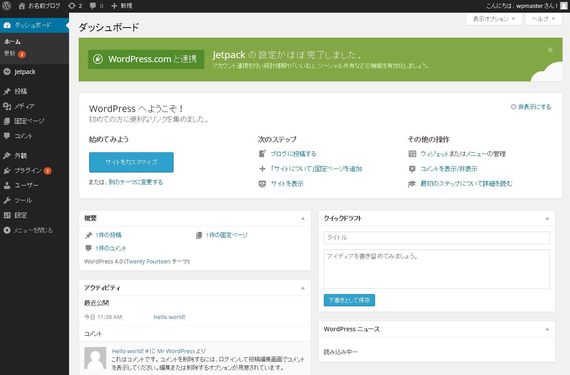The height and width of the screenshot is (375, 570).
Task: Open the ツール wrench menu
Action: point(34,200)
